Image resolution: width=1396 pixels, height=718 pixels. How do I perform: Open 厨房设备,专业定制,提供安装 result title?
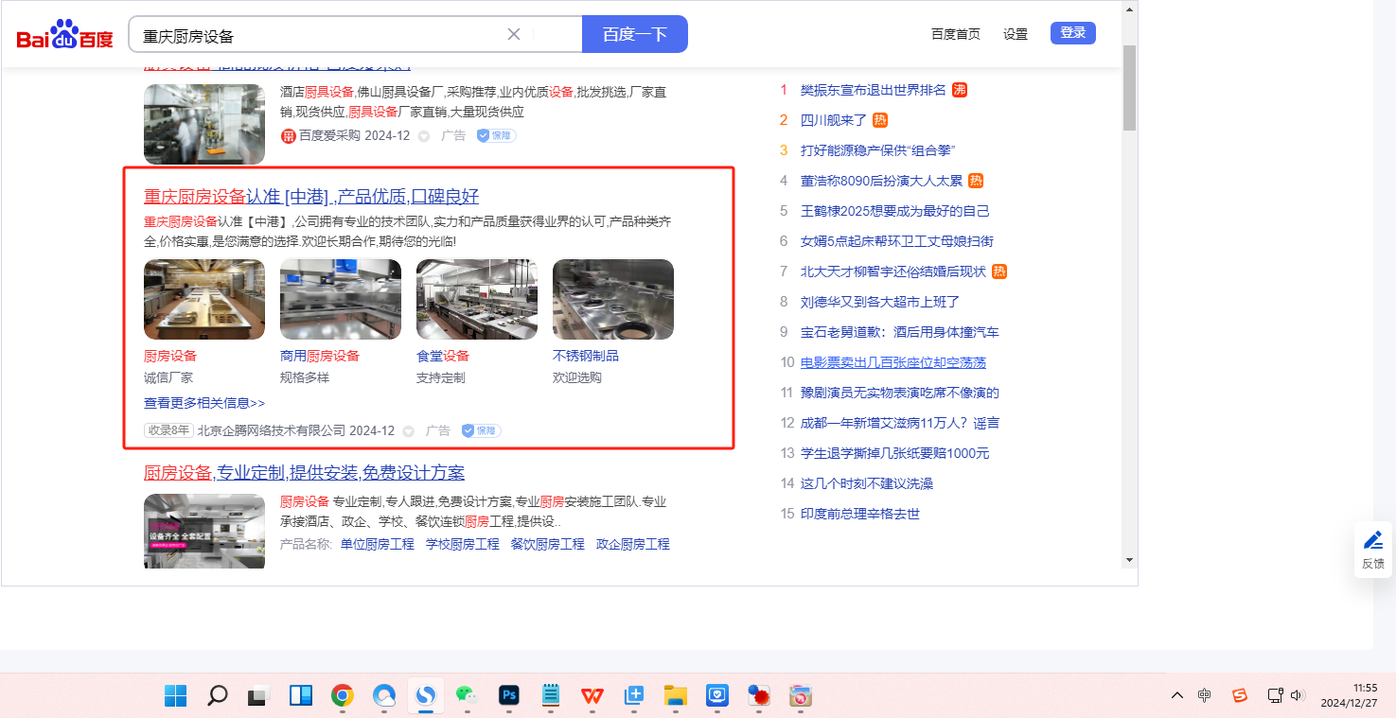(304, 473)
